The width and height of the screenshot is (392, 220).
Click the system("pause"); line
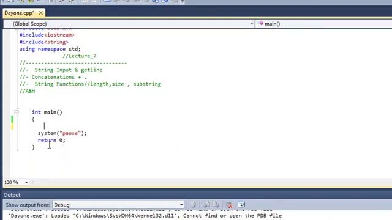point(62,133)
